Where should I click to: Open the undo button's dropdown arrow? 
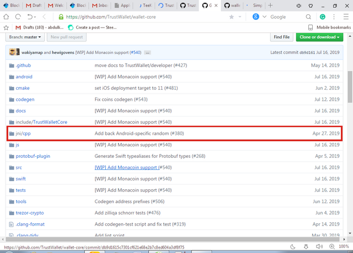pos(35,17)
